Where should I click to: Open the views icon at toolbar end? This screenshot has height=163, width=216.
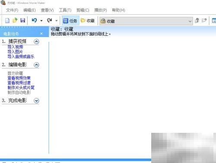pyautogui.click(x=214, y=21)
